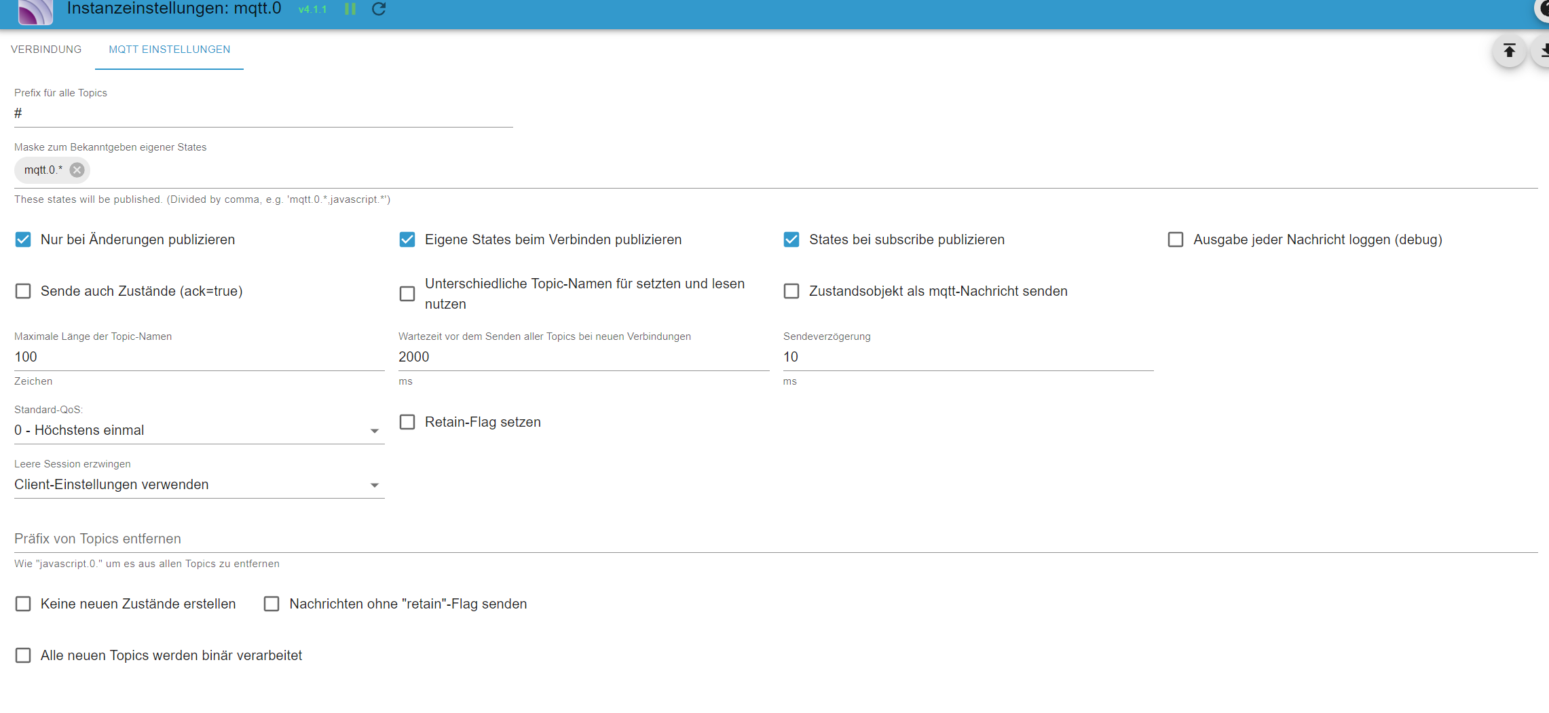Enable Alle neuen Topics werden binär verarbeitet
This screenshot has width=1549, height=713.
(23, 655)
